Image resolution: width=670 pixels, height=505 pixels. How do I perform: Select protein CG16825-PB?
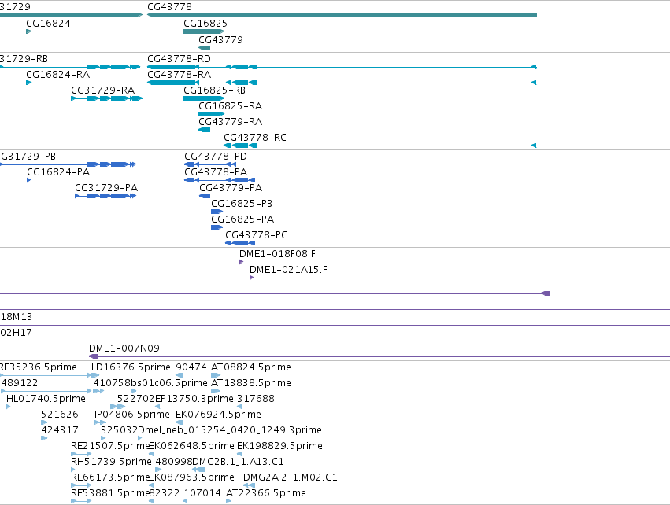coord(217,212)
